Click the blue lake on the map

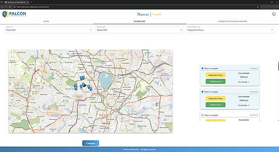pyautogui.click(x=106, y=81)
